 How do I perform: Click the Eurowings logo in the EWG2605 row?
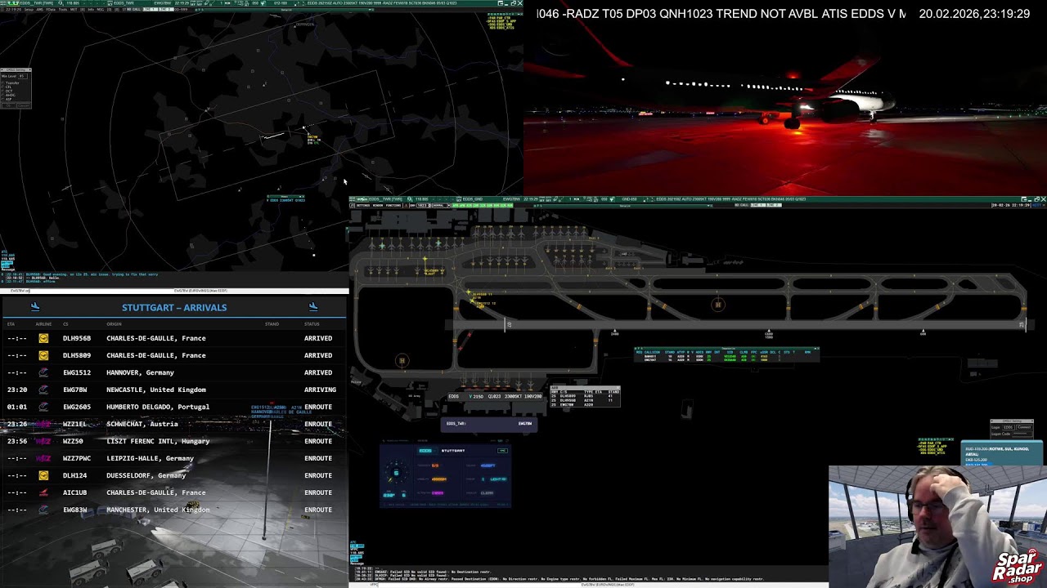tap(43, 407)
